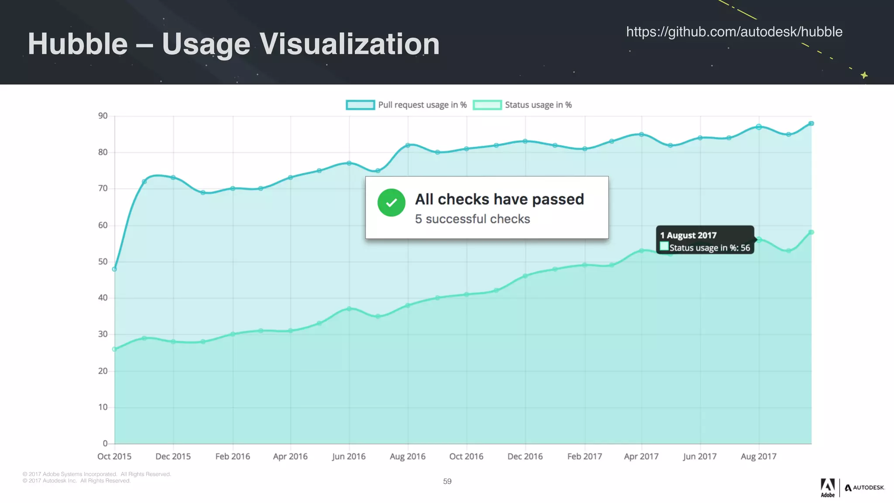Click the Aug 2017 x-axis label
Viewport: 894px width, 503px height.
(758, 456)
